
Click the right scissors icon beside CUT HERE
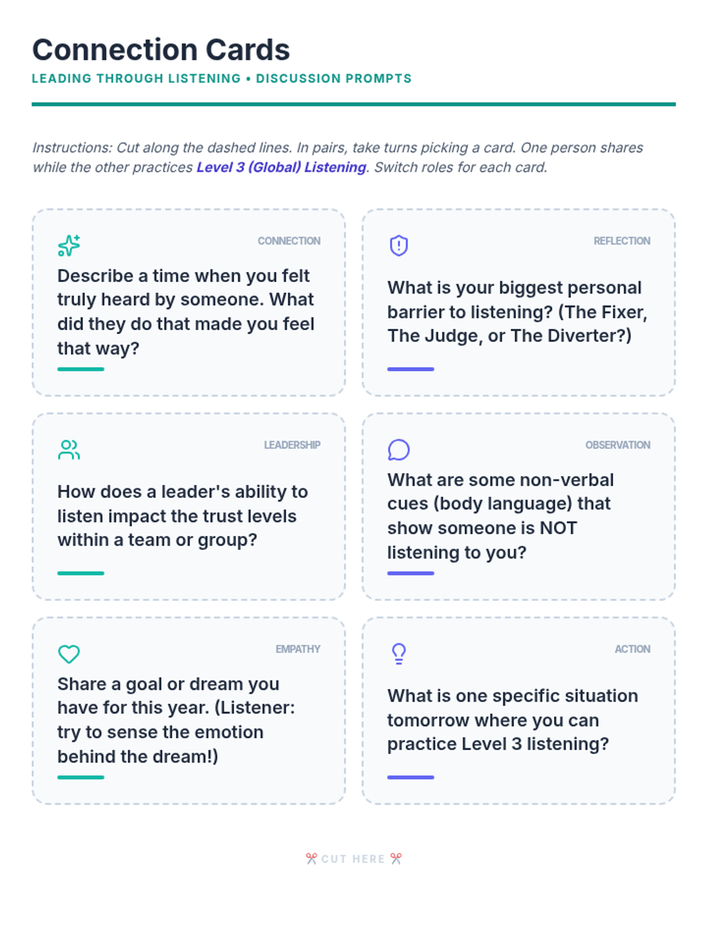click(x=396, y=858)
